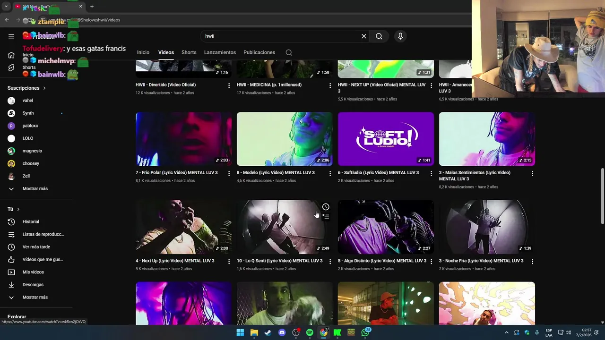Open options menu for 5 - Algo Distinto video
The height and width of the screenshot is (340, 605).
pos(431,262)
